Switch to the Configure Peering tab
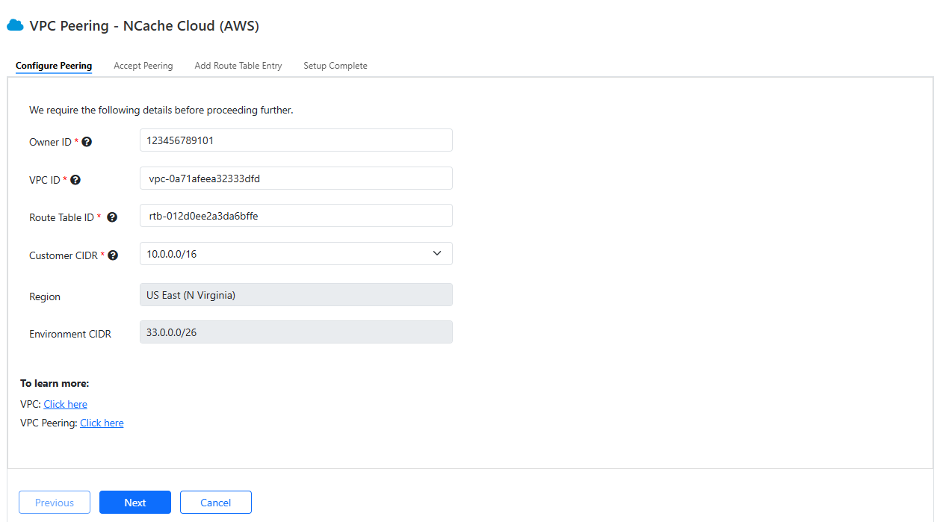The height and width of the screenshot is (522, 940). tap(54, 66)
